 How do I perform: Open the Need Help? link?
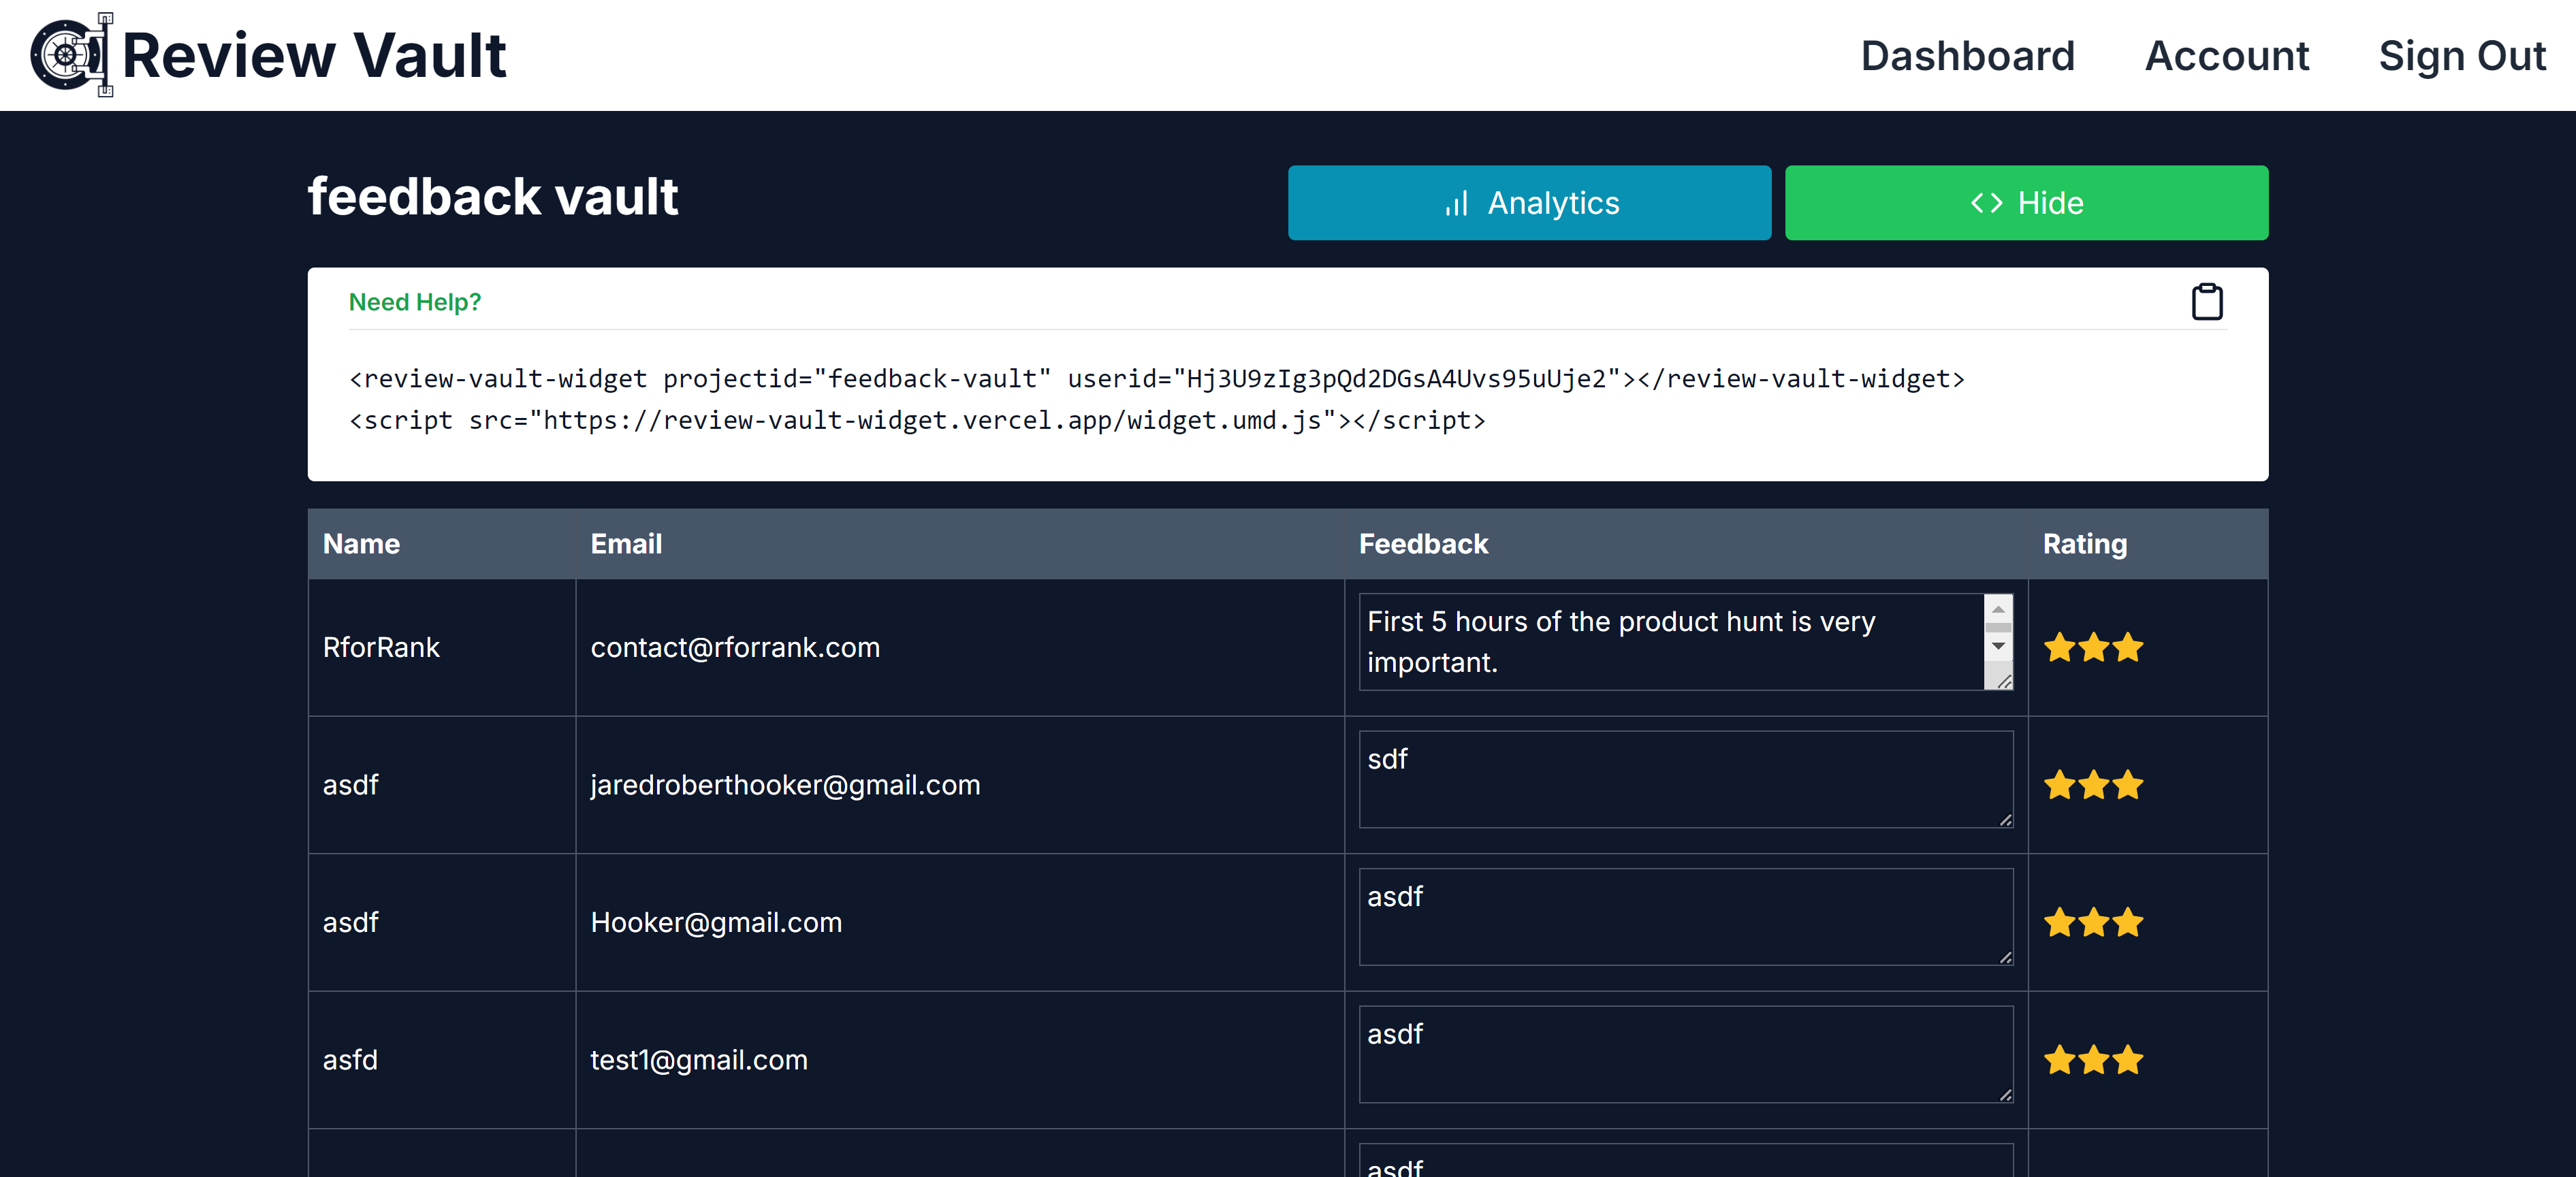coord(414,302)
